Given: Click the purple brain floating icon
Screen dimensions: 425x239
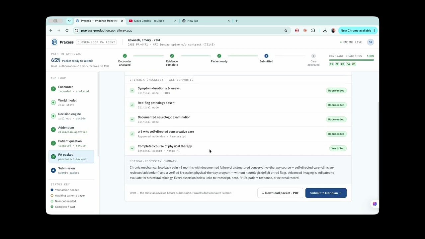Looking at the screenshot, I should coord(375,204).
